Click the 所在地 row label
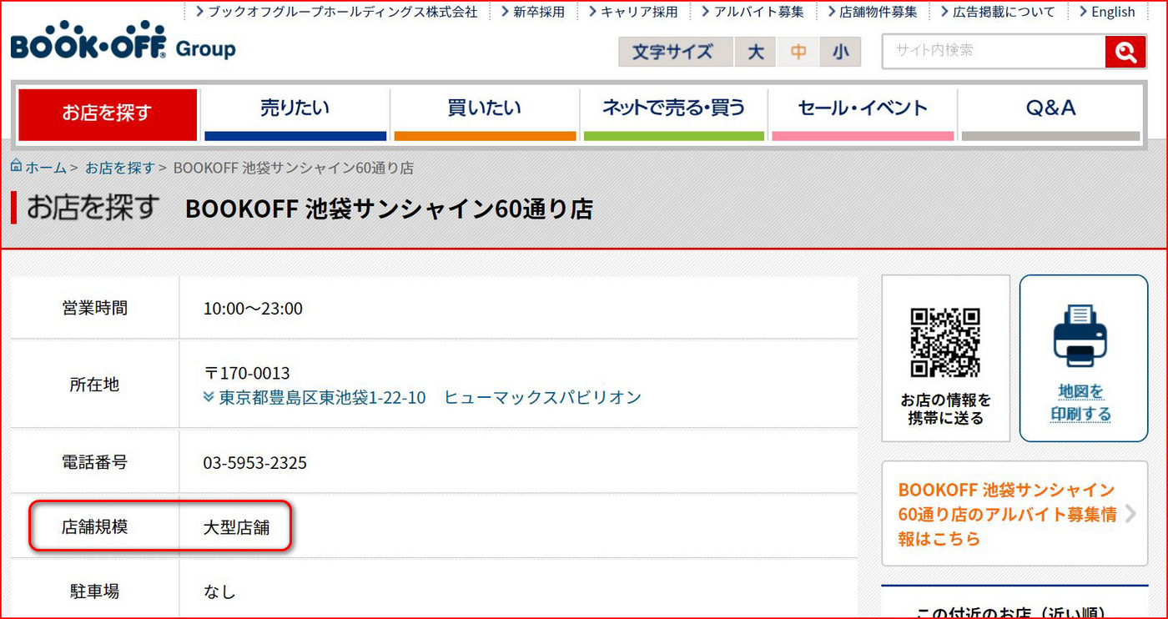Viewport: 1168px width, 619px height. (94, 385)
